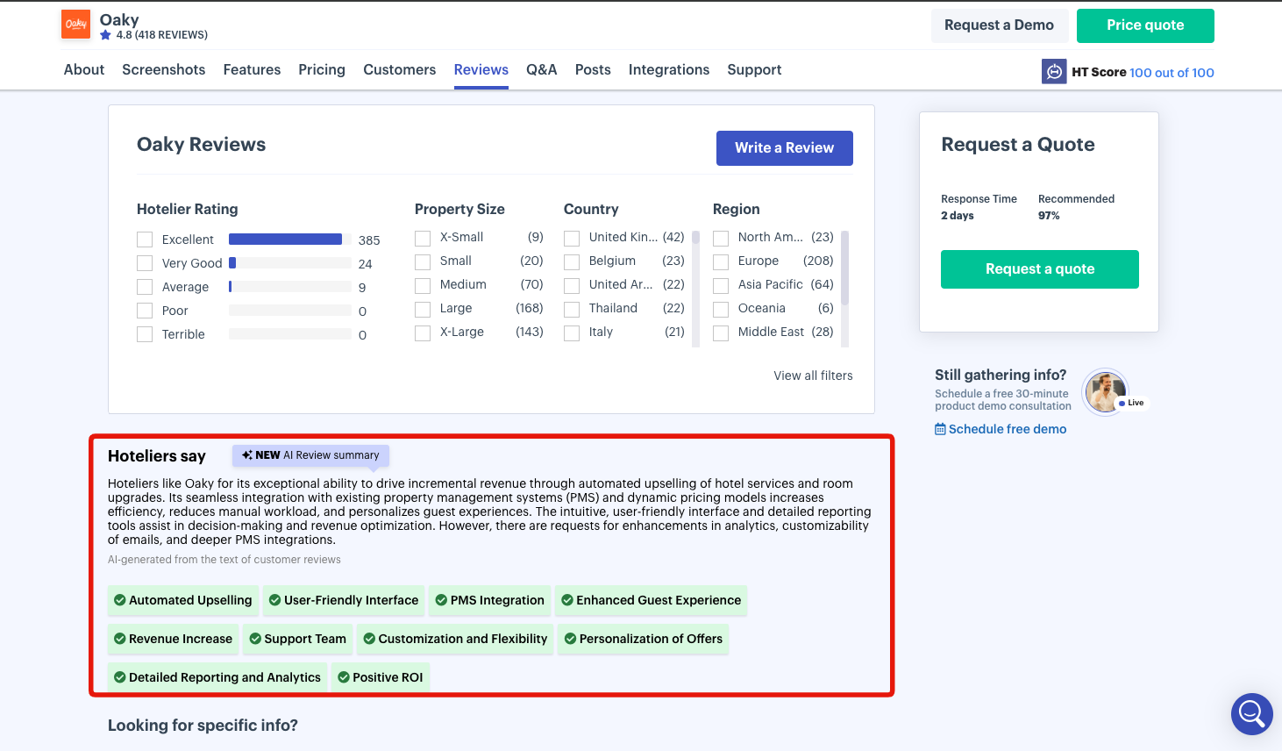The height and width of the screenshot is (751, 1282).
Task: Click the Customization and Flexibility tag
Action: point(456,639)
